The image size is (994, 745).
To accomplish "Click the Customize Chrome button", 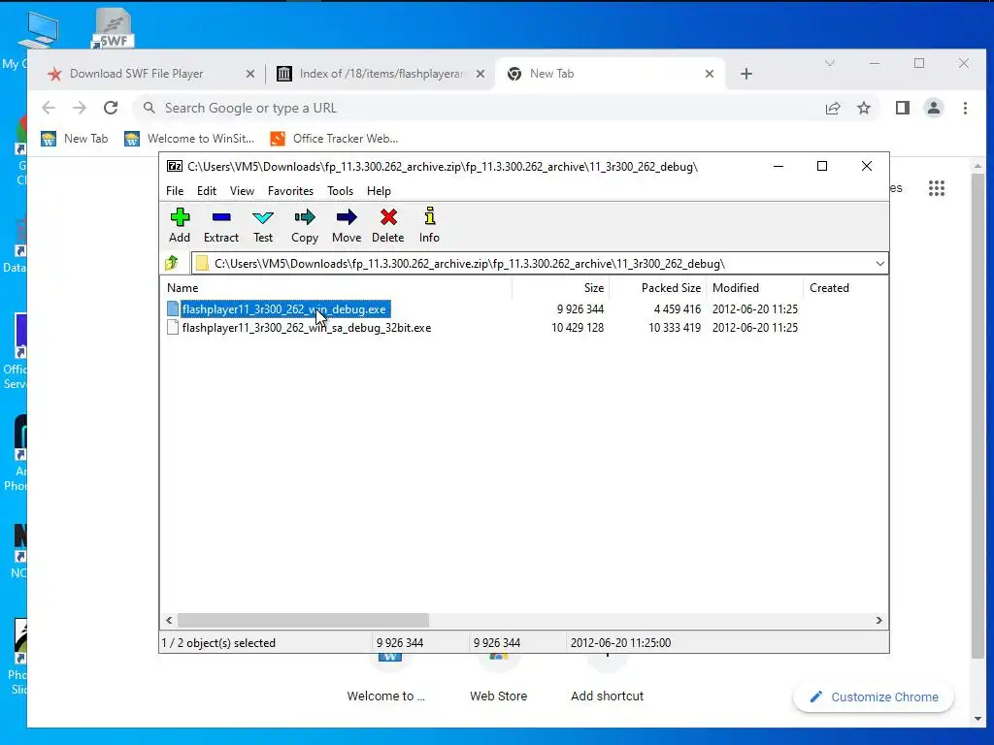I will [x=875, y=696].
